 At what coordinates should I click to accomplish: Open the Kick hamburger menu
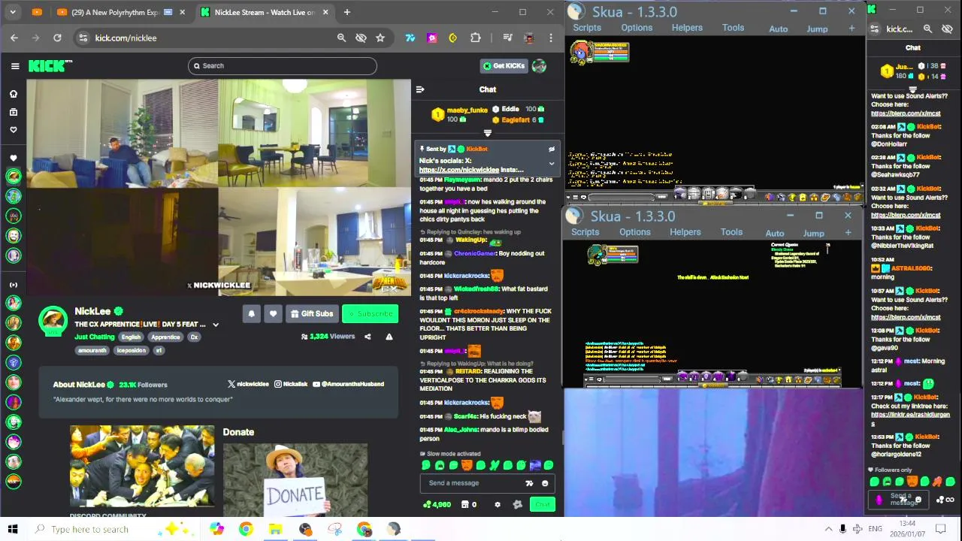(x=15, y=66)
